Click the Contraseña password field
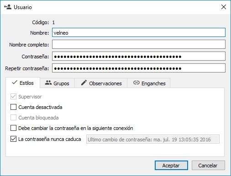Screen dimensions: 231x176 click(x=139, y=56)
